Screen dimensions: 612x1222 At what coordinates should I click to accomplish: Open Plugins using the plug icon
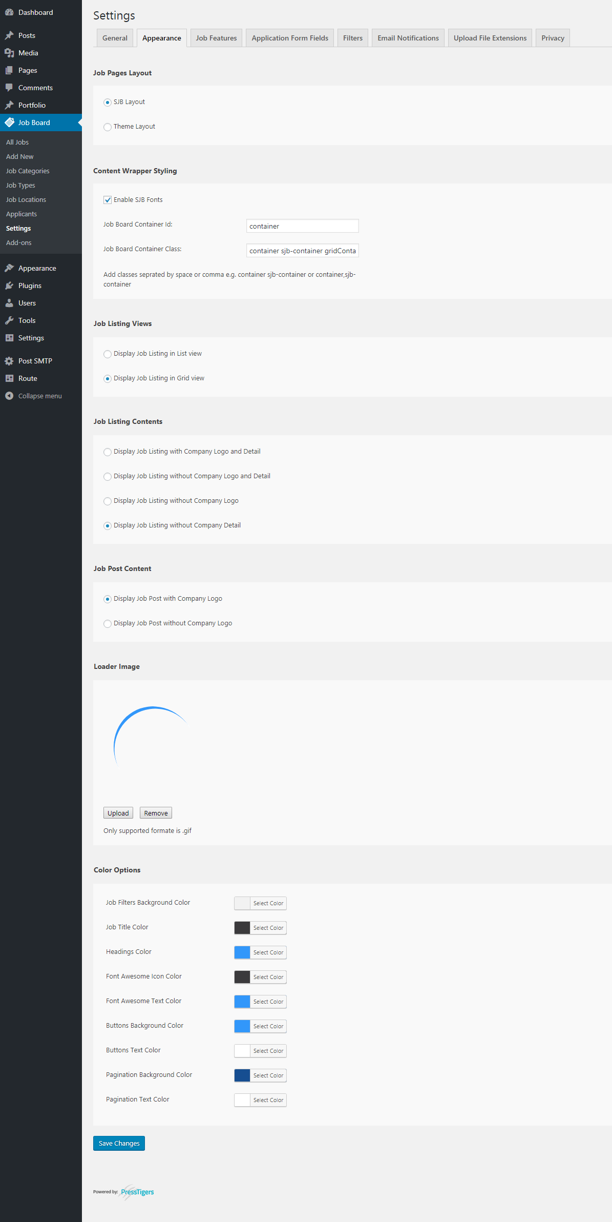[x=9, y=286]
